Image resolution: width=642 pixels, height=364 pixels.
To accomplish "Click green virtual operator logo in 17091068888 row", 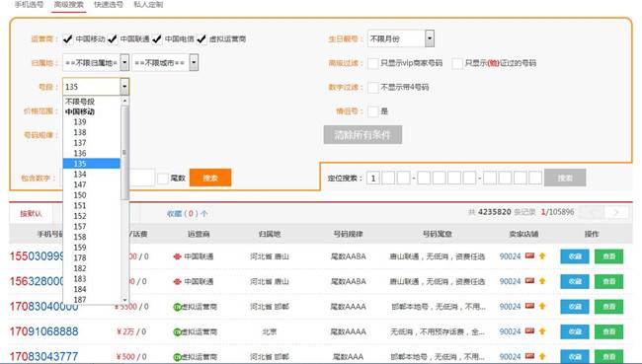I will pos(177,331).
